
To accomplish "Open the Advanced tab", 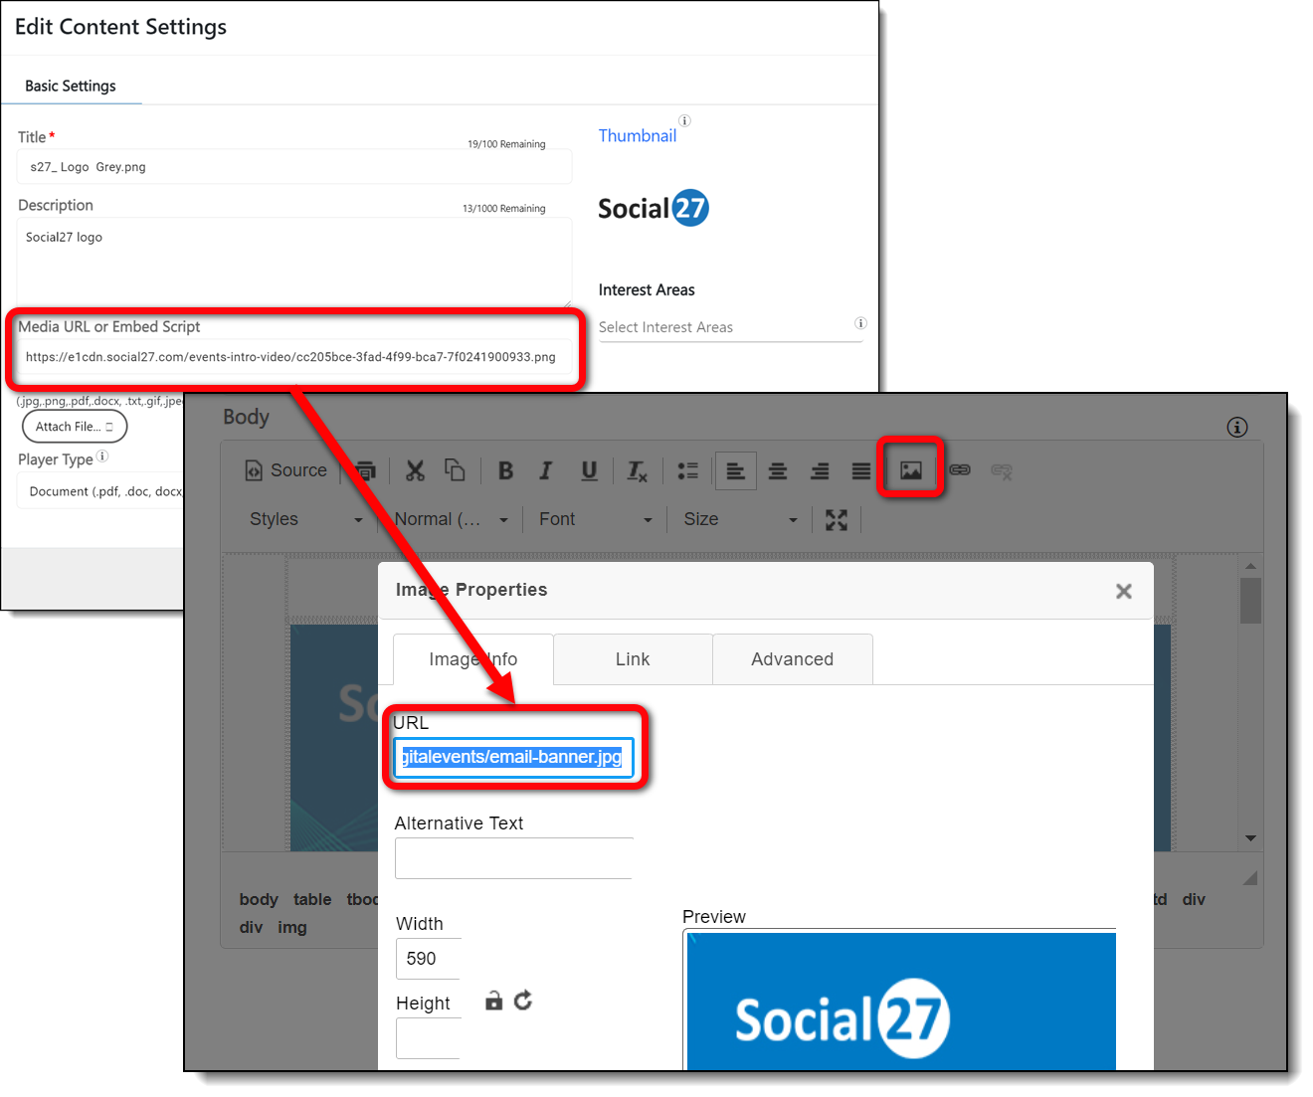I will 792,659.
